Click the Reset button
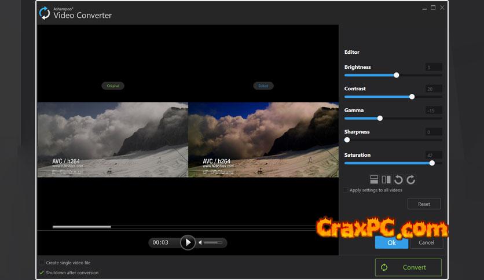This screenshot has width=484, height=280. pyautogui.click(x=424, y=204)
